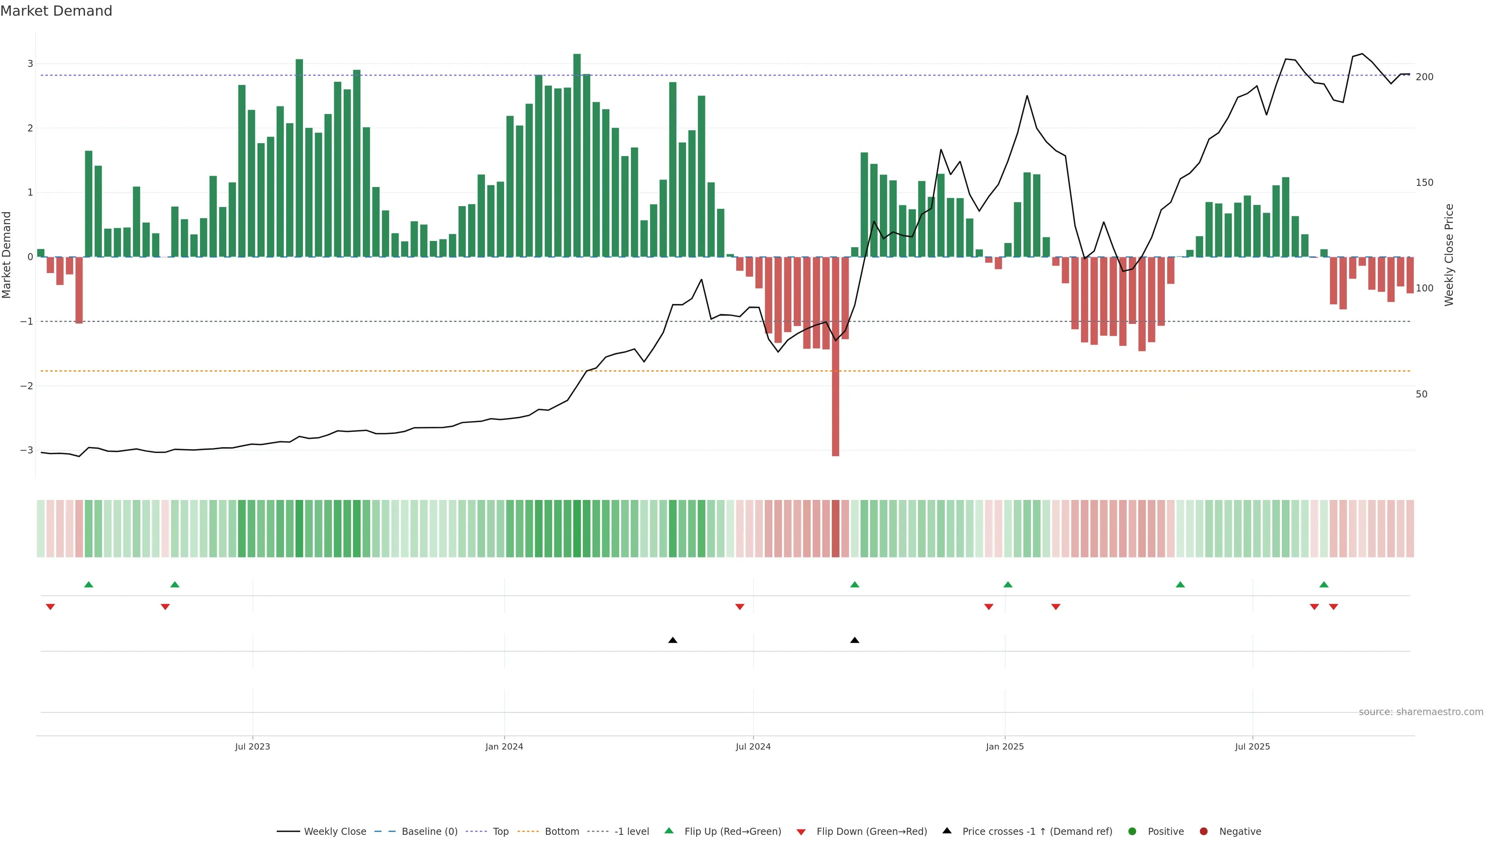Click the leftmost black price-cross triangle marker
Screen dimensions: 1503x845
672,640
